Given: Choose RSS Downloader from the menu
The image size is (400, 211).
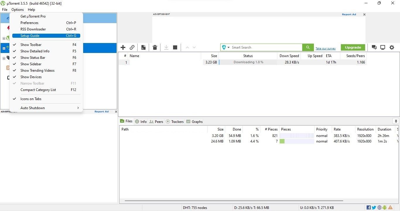Looking at the screenshot, I should (x=46, y=29).
